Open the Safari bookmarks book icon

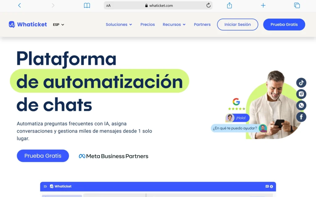coord(87,5)
